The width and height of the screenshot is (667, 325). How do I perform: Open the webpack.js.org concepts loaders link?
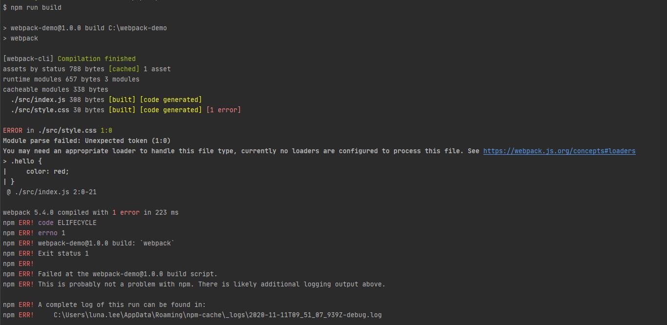point(559,151)
